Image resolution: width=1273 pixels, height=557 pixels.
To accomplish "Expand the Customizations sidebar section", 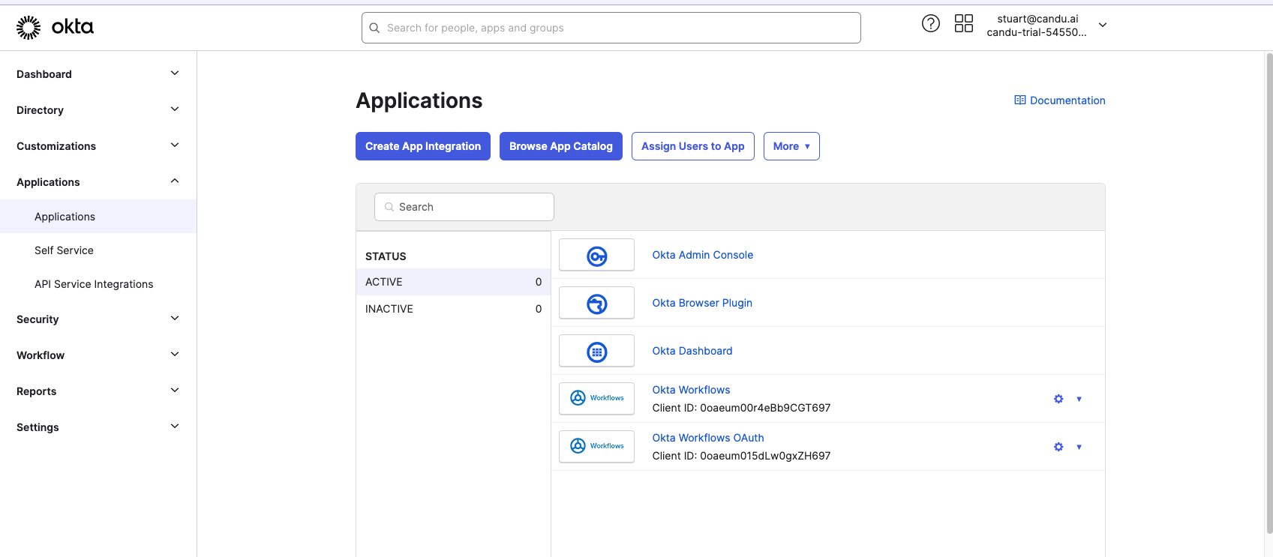I will point(98,145).
